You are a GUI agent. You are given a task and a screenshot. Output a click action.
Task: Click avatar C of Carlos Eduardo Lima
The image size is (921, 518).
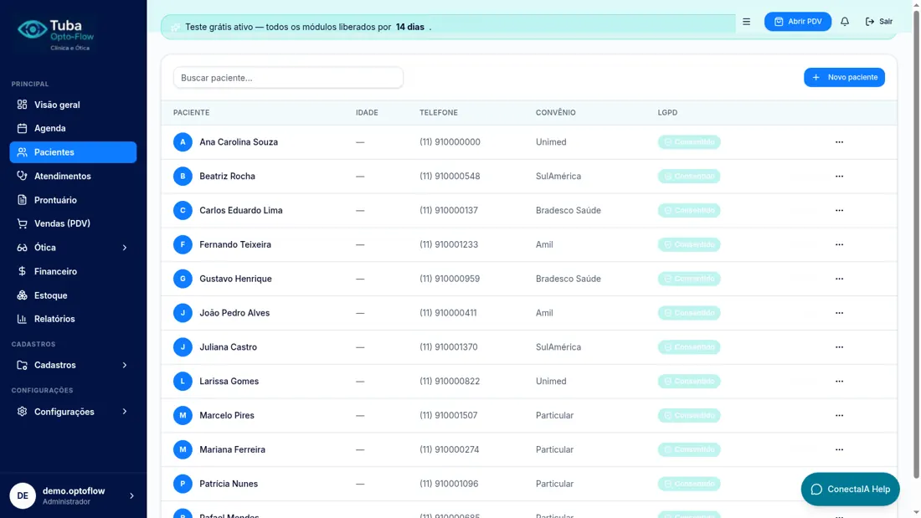[x=183, y=210]
